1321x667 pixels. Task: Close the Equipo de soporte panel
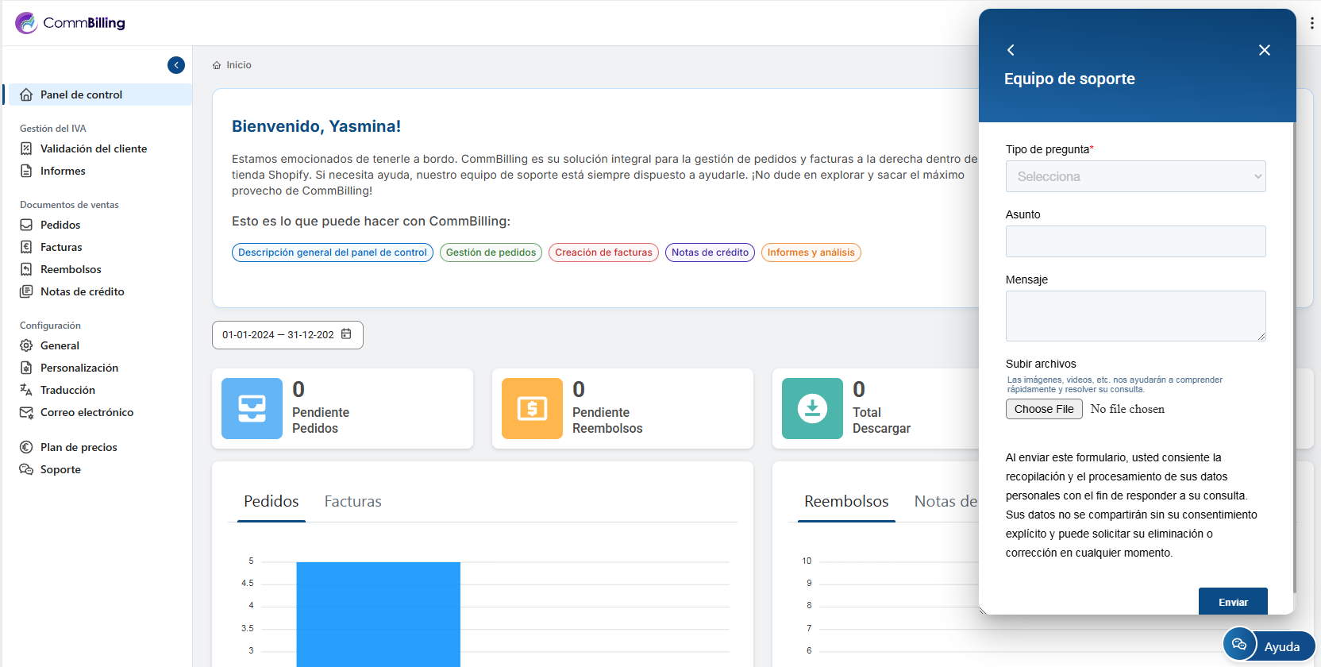pos(1264,50)
